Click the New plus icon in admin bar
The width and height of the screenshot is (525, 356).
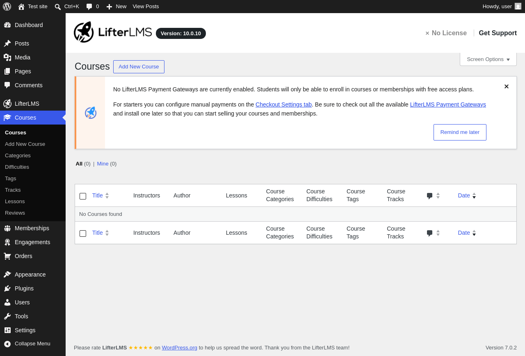109,7
